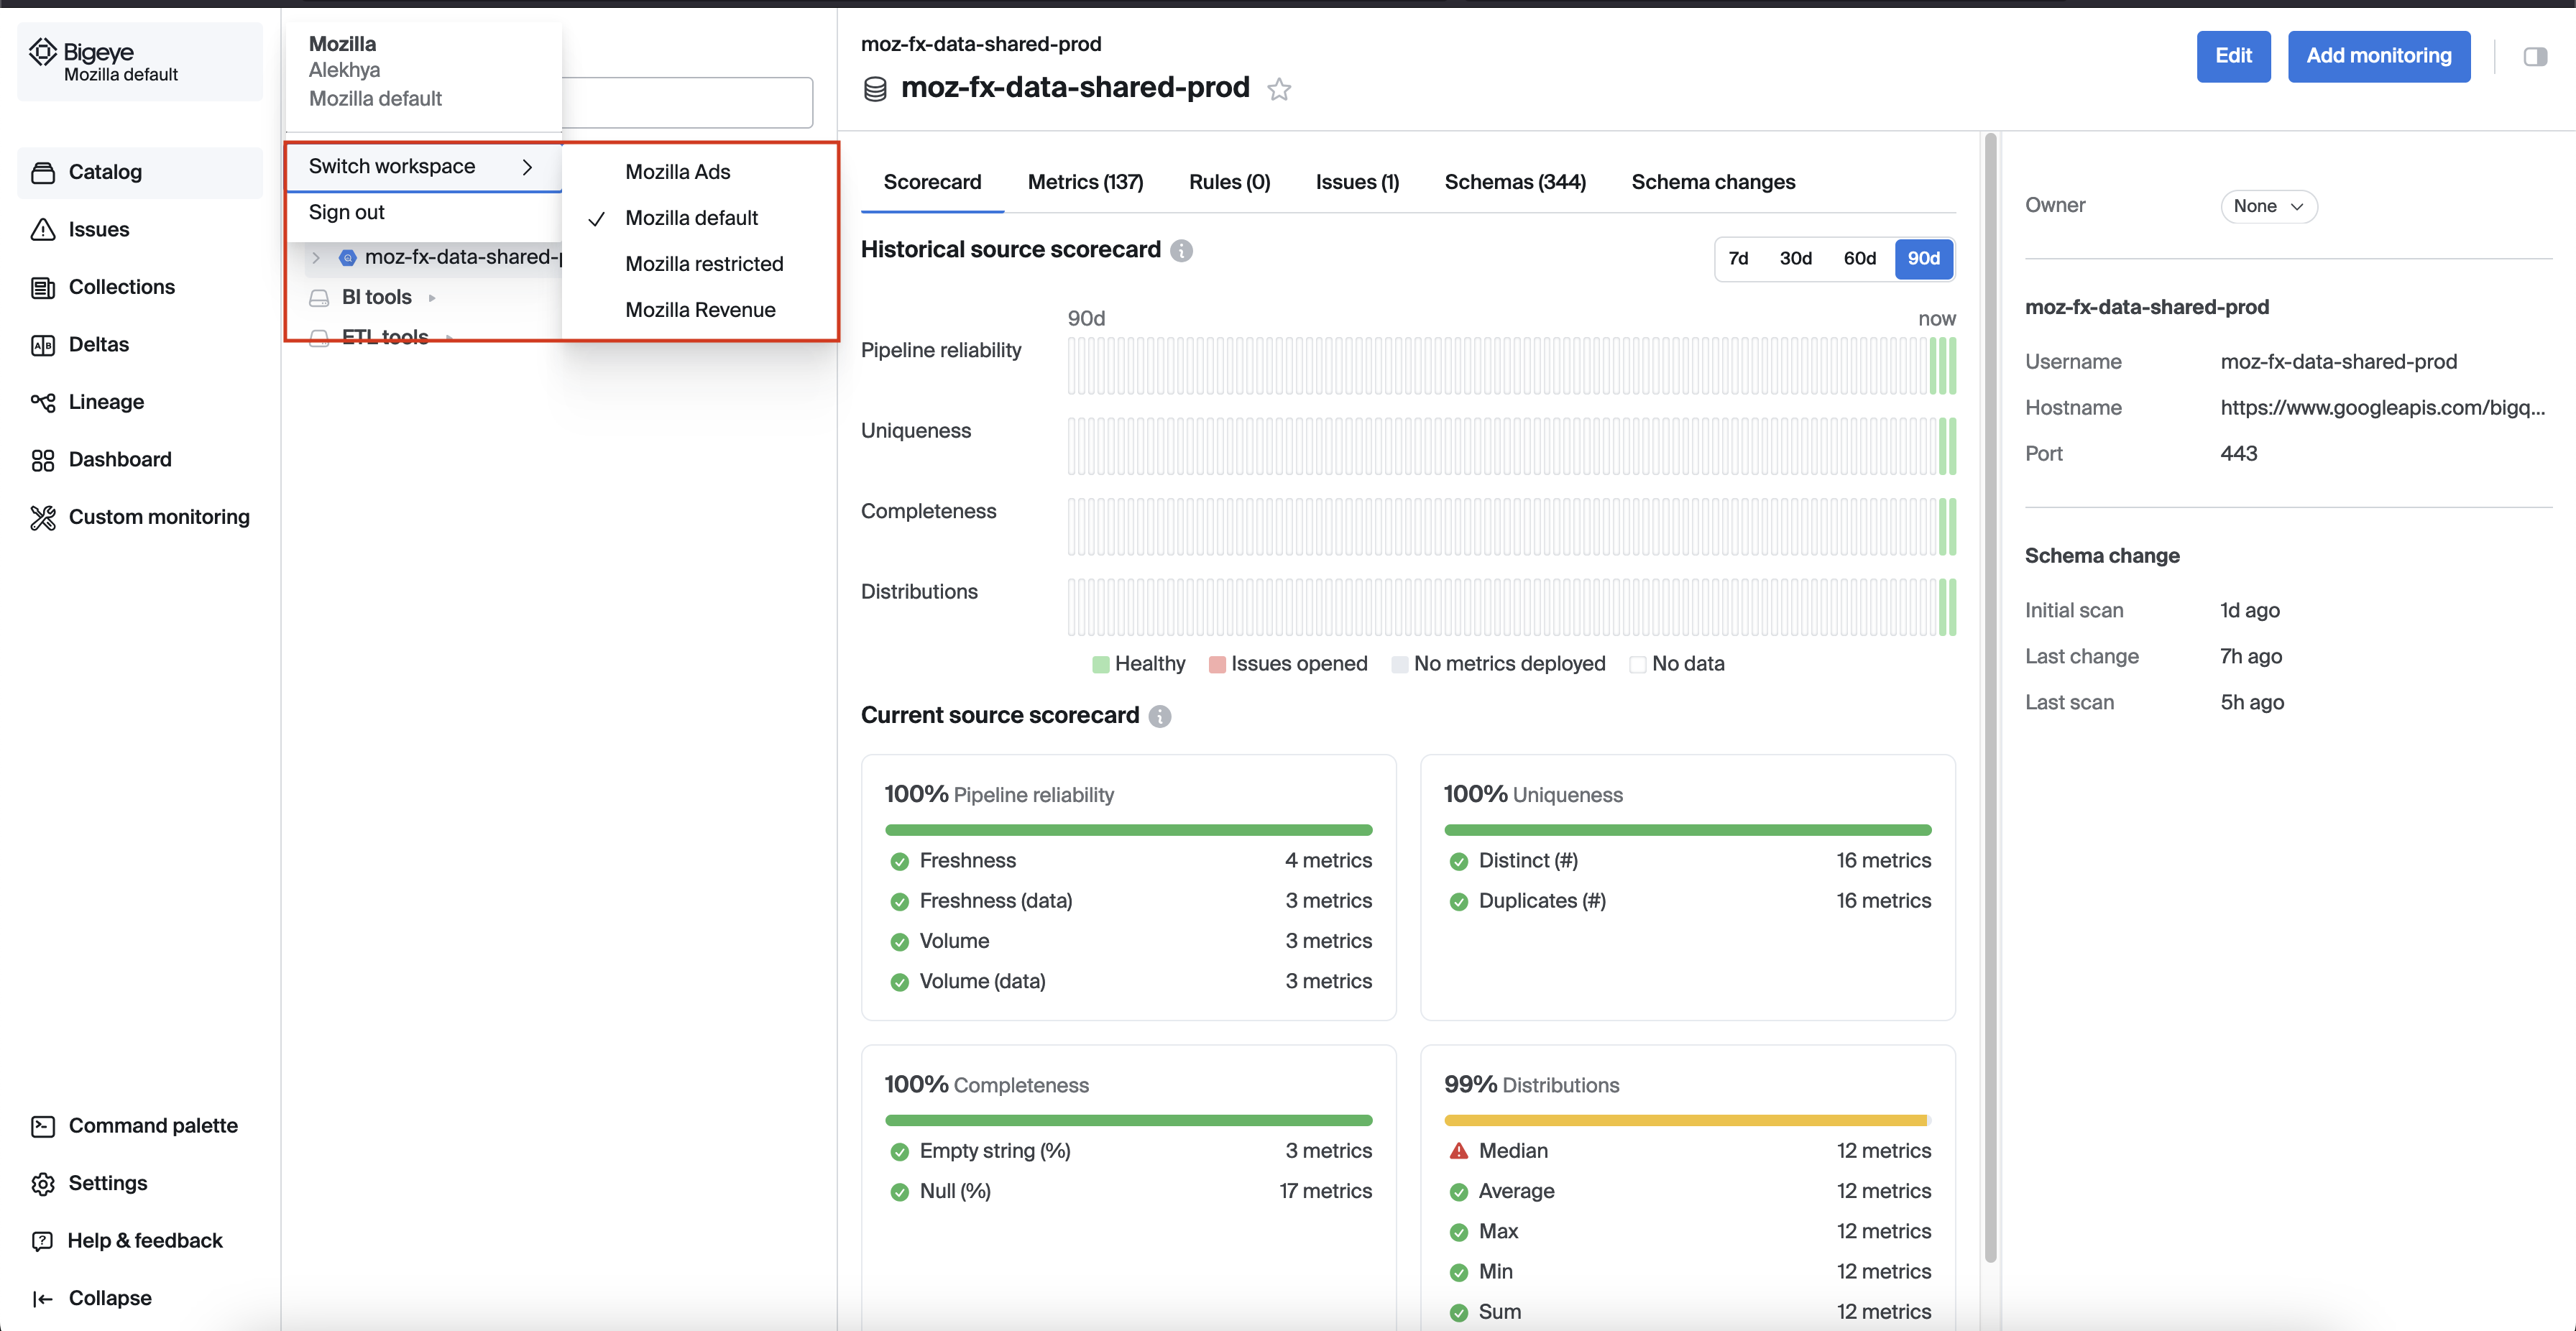This screenshot has width=2576, height=1331.
Task: Click the Pipeliness reliability green progress bar
Action: coord(1128,829)
